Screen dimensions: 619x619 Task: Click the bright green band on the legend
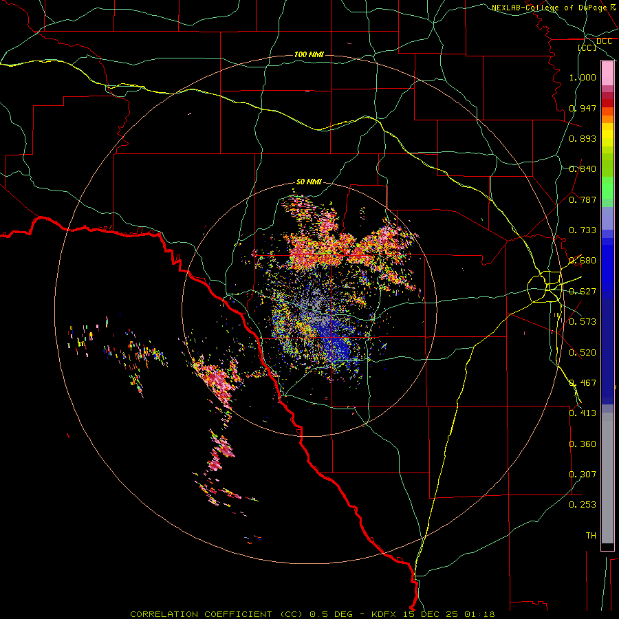pos(607,188)
